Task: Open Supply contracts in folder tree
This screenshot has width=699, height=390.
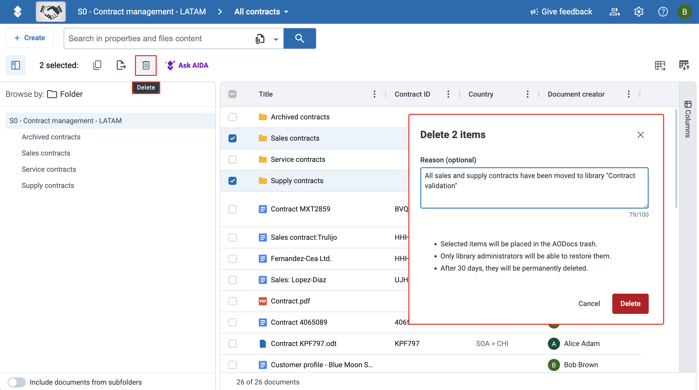Action: pos(48,185)
